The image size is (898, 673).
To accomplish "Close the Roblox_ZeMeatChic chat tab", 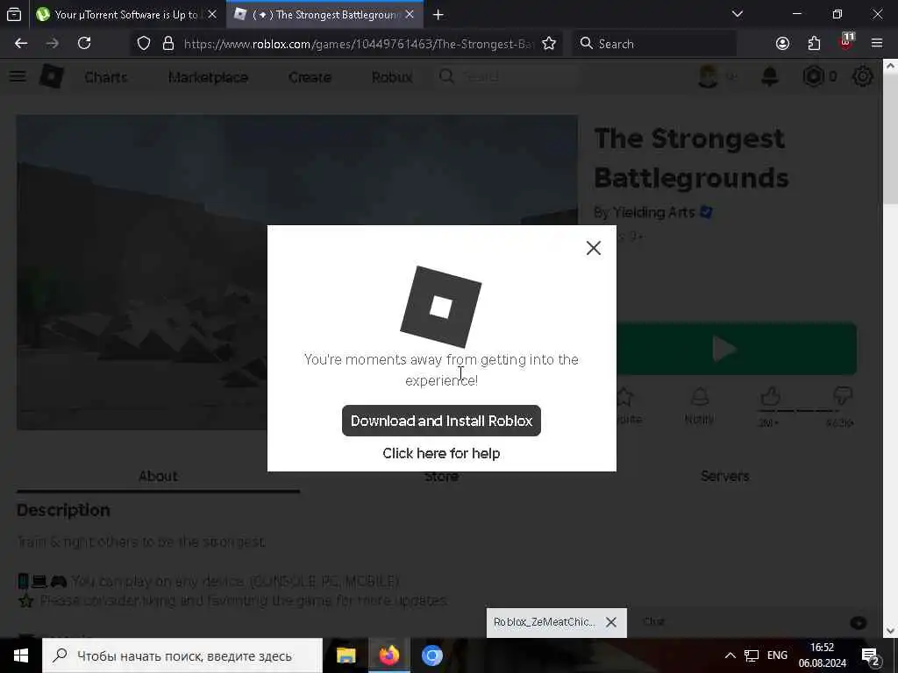I will tap(611, 622).
